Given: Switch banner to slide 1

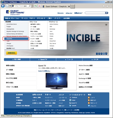Looking at the screenshot, I should click(x=97, y=54).
